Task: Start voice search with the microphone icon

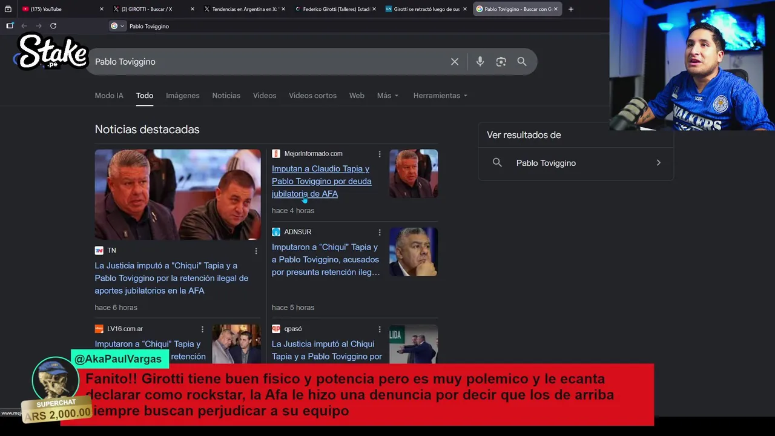Action: click(x=480, y=62)
